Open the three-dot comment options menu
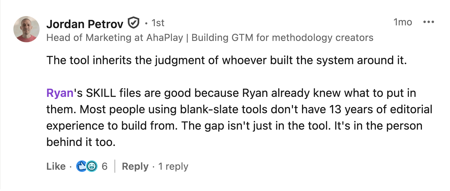This screenshot has height=191, width=450. click(428, 22)
